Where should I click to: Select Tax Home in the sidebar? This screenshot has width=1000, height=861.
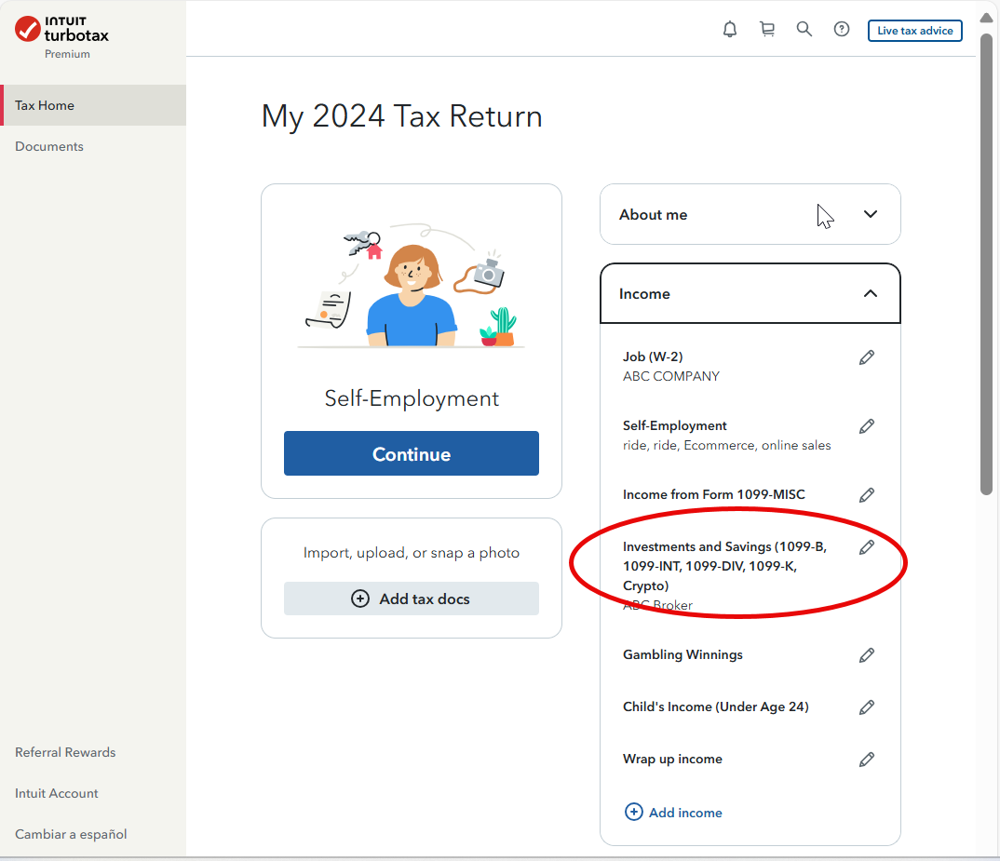(x=45, y=105)
